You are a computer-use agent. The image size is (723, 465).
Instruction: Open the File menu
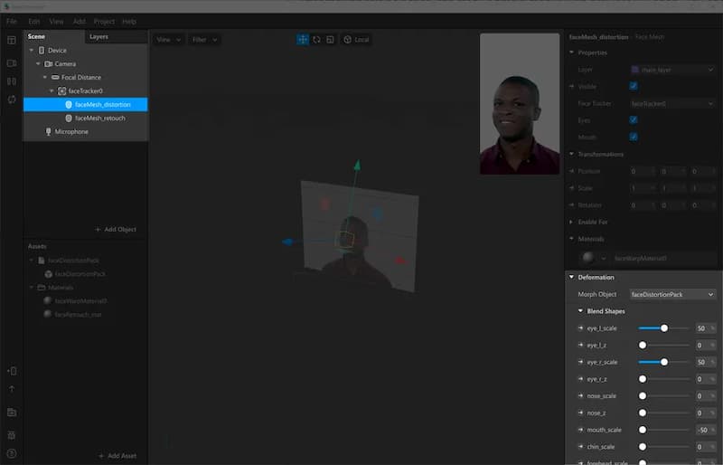pos(12,21)
